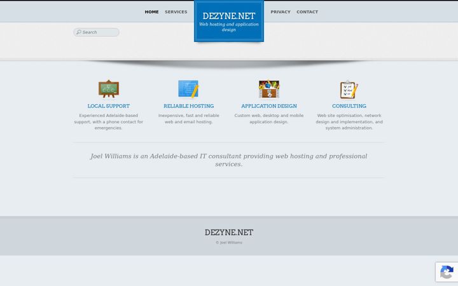Open the Reliable Hosting heading link

(x=189, y=106)
